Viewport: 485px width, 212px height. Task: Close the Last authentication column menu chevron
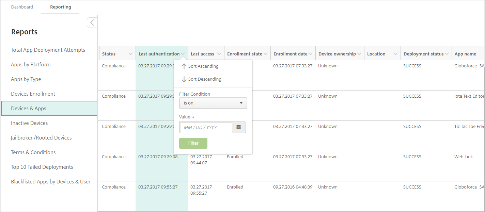183,54
